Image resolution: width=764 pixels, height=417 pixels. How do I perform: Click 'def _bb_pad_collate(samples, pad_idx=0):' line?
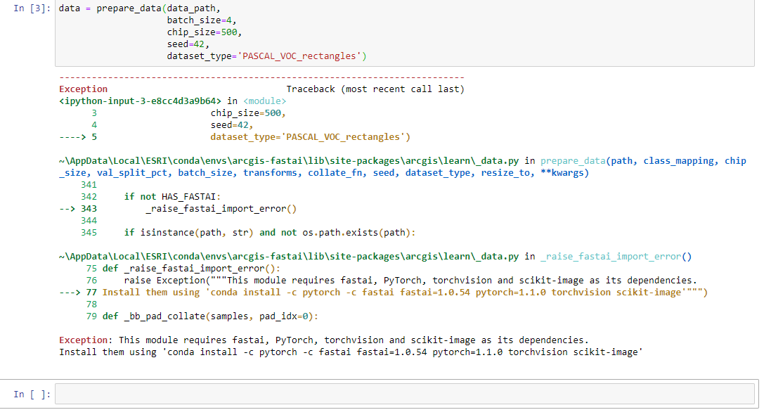(210, 316)
